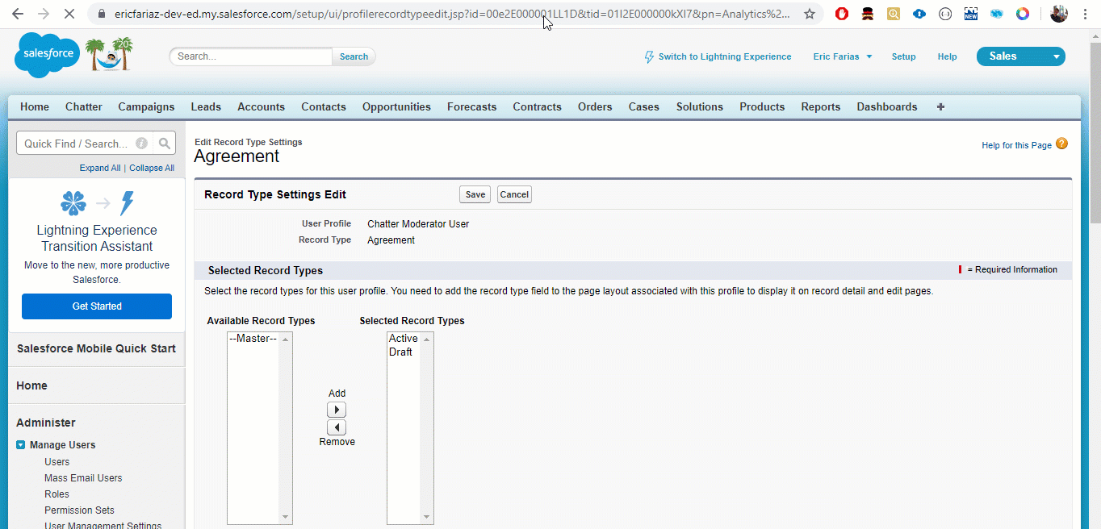Screen dimensions: 1101x529
Task: Open the Leads tab
Action: (206, 106)
